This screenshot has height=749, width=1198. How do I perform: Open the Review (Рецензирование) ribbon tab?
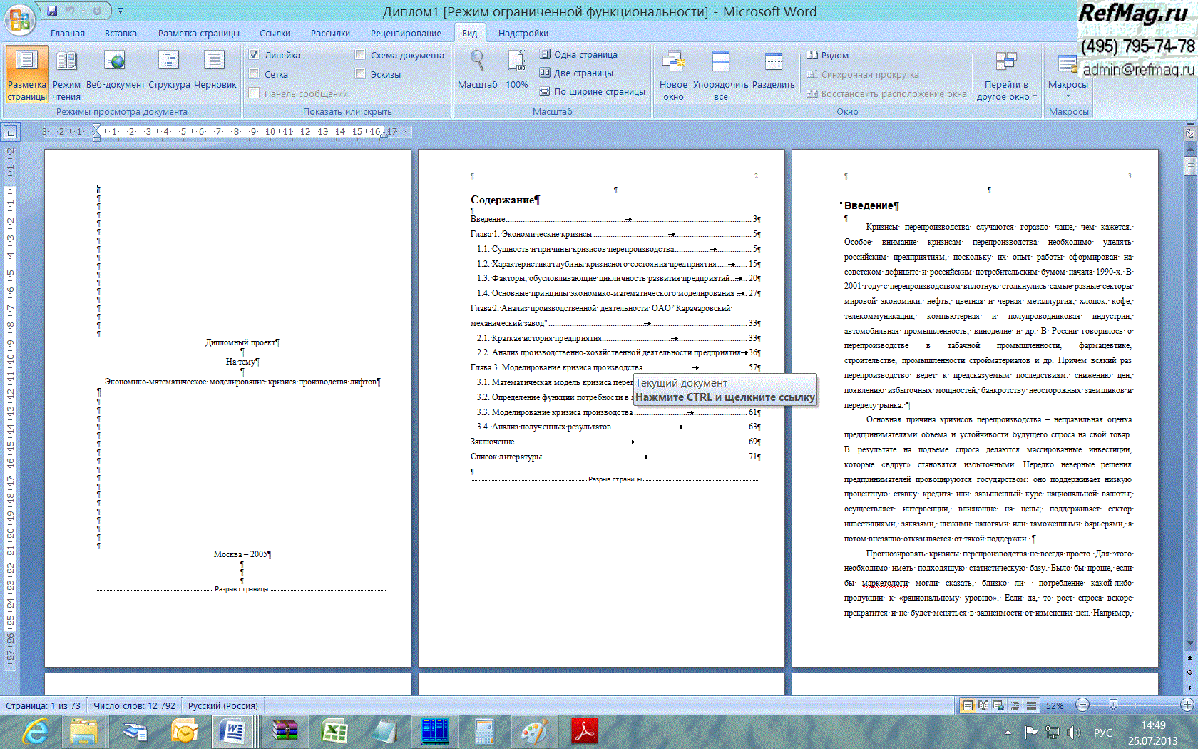point(405,34)
